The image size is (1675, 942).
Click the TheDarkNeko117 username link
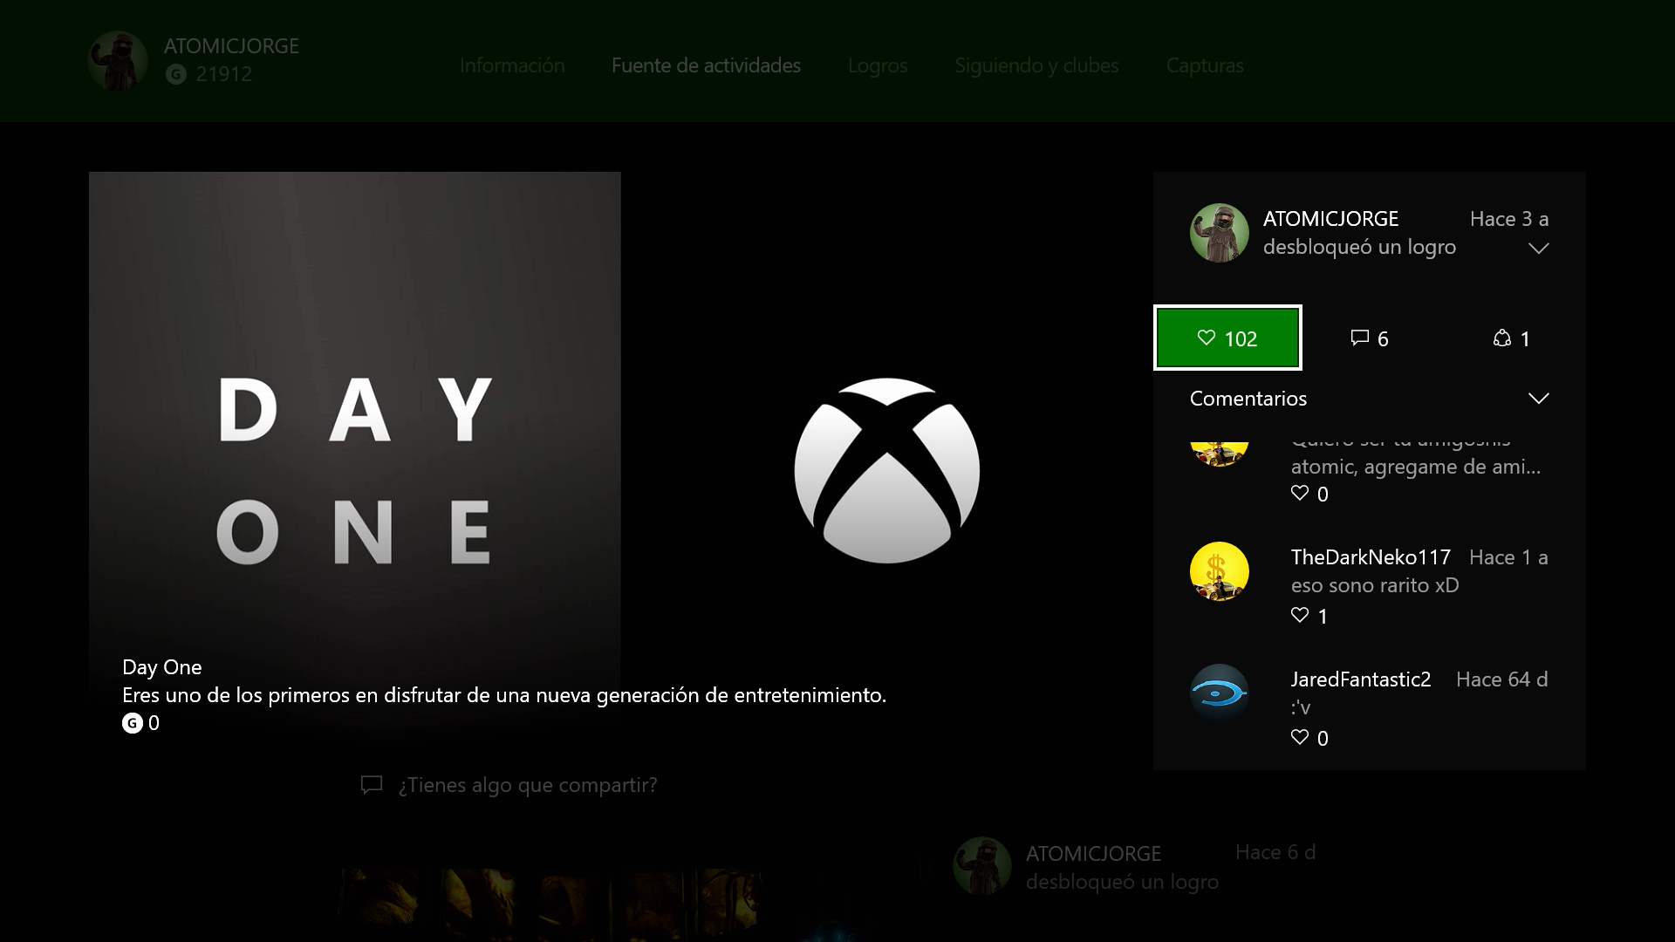tap(1370, 557)
